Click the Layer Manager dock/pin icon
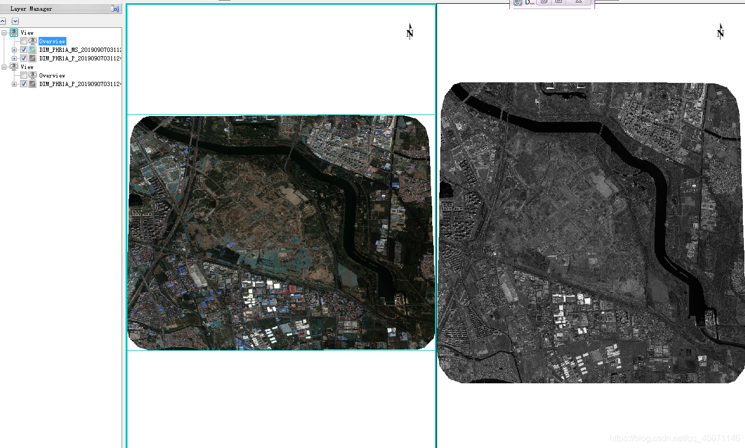Screen dimensions: 745x448 115,9
